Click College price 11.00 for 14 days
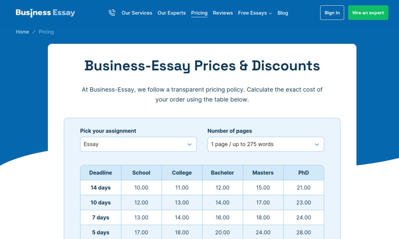The height and width of the screenshot is (239, 399). 182,188
